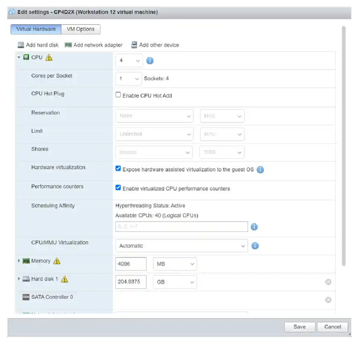
Task: Click the Add other device icon
Action: coord(134,45)
